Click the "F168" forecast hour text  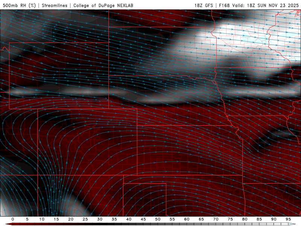(x=224, y=5)
